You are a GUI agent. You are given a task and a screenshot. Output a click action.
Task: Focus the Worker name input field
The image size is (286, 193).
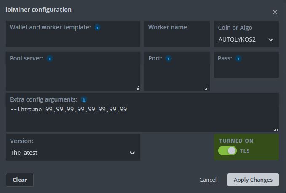click(x=177, y=34)
